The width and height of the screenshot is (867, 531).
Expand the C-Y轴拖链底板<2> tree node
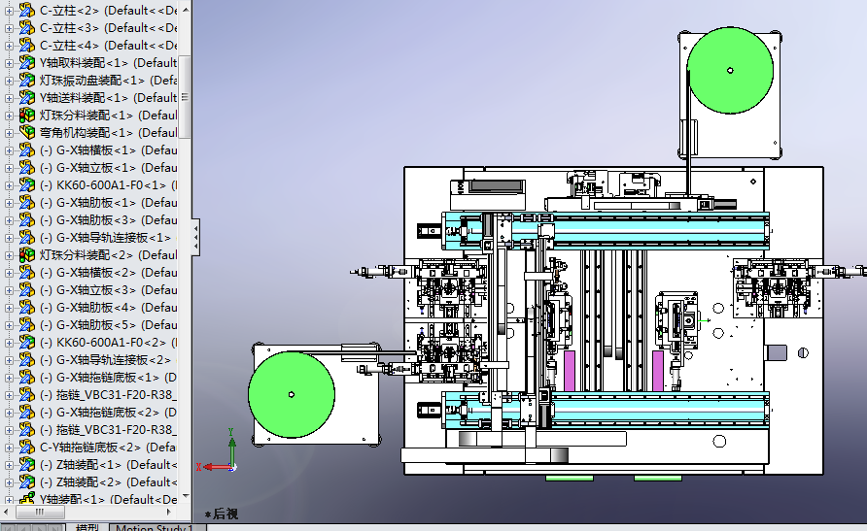click(x=10, y=448)
